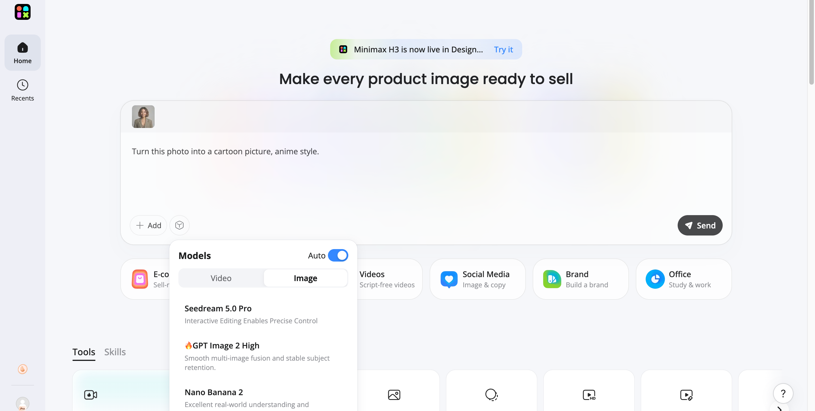Open the Social Media category card
The width and height of the screenshot is (815, 411).
click(477, 279)
